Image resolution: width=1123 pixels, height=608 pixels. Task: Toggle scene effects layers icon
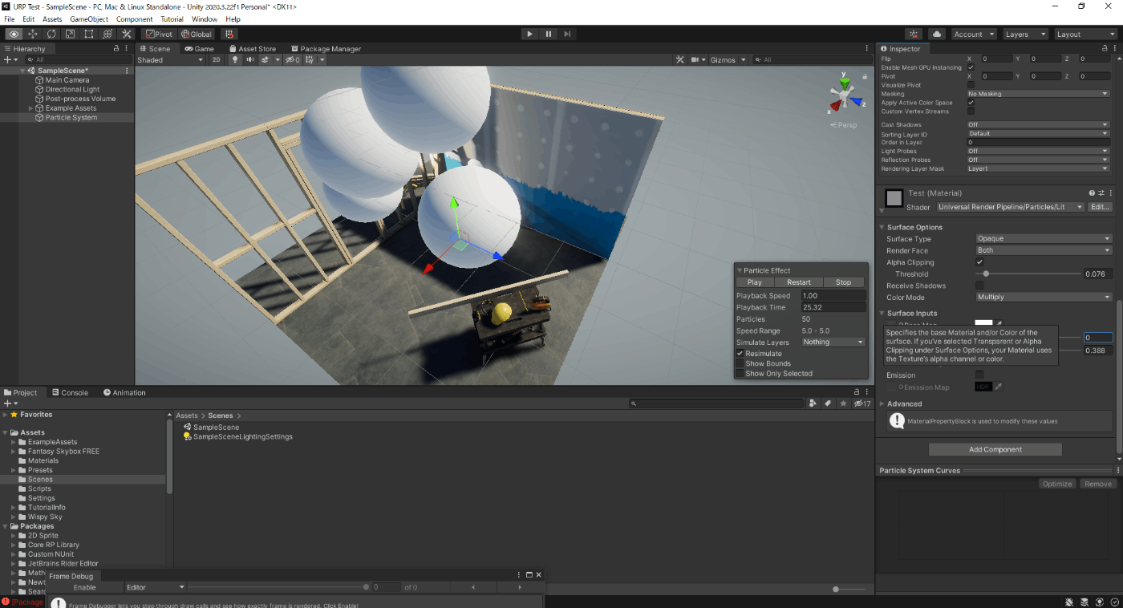265,60
